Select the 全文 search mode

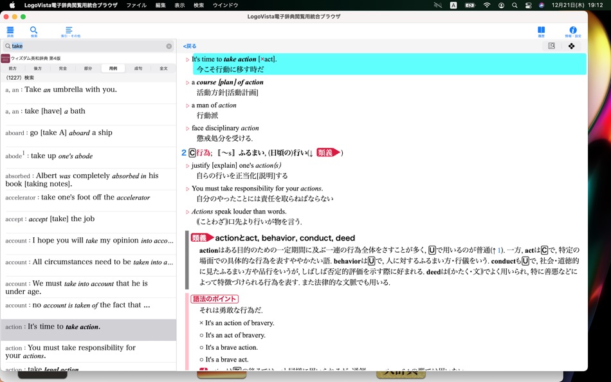163,68
